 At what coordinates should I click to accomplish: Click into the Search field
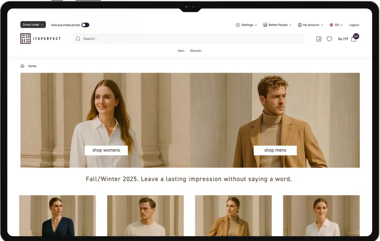pyautogui.click(x=189, y=39)
